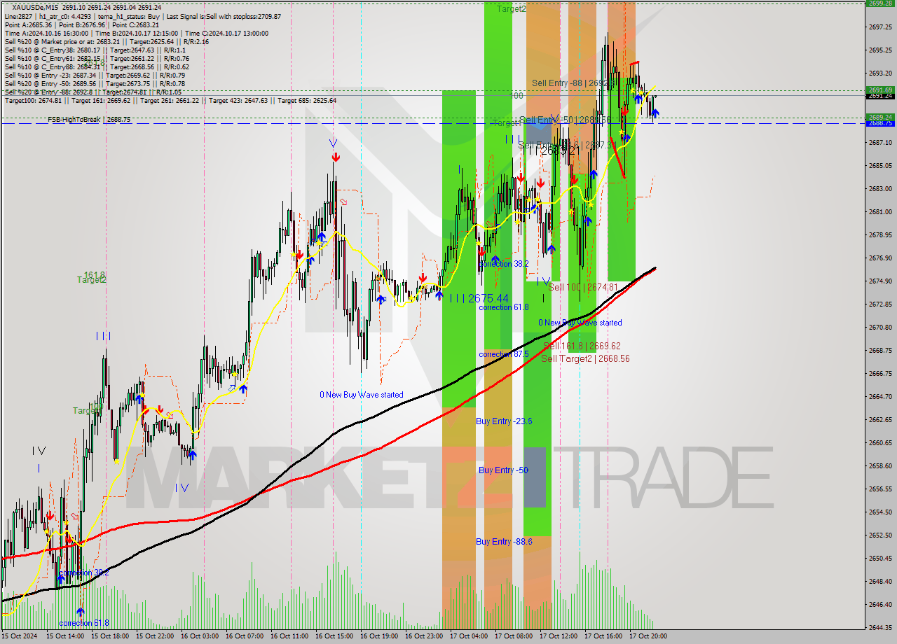Click the 2697.25 price axis value
Image resolution: width=897 pixels, height=644 pixels.
pyautogui.click(x=880, y=27)
